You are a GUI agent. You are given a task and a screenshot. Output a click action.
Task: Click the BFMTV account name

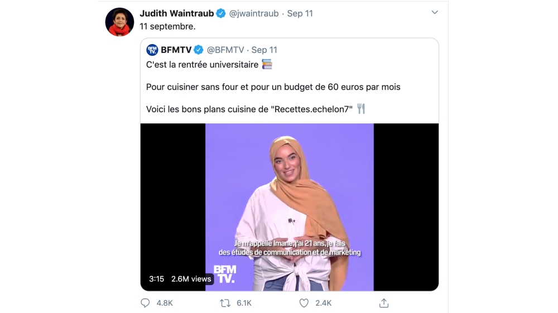pos(176,50)
